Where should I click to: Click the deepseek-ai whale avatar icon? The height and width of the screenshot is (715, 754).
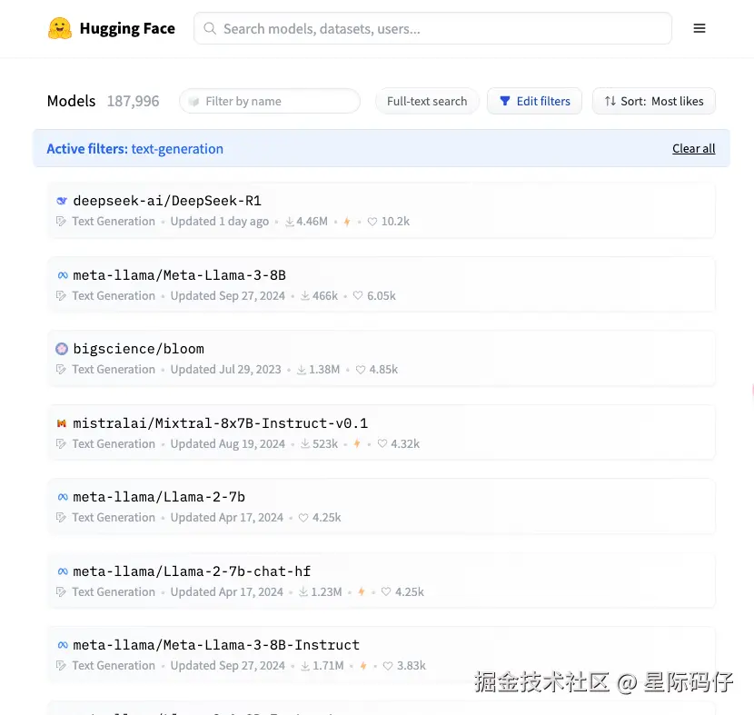62,201
